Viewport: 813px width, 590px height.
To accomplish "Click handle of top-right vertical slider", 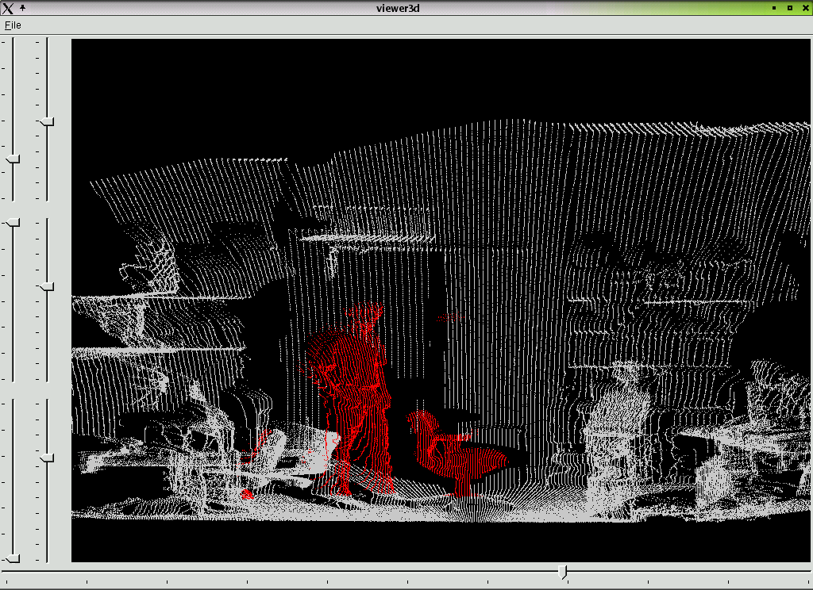I will [47, 122].
